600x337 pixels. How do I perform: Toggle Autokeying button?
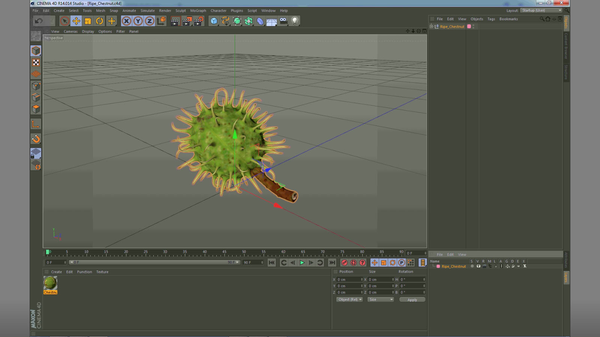pos(353,262)
